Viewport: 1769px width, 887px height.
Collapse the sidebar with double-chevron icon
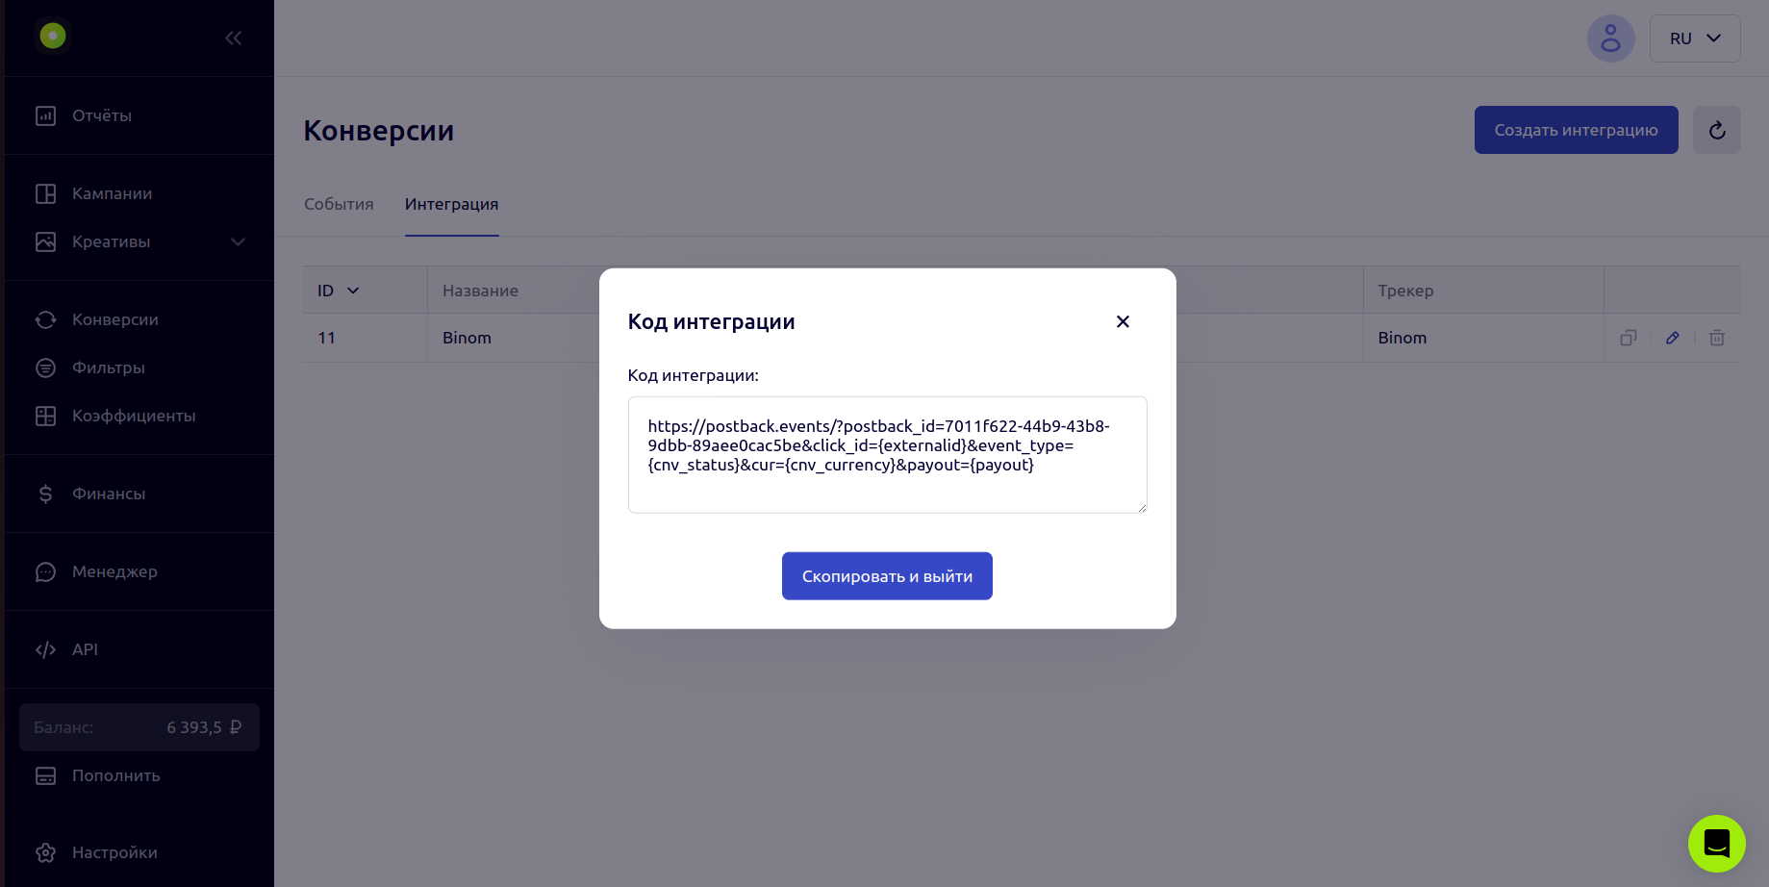click(233, 38)
